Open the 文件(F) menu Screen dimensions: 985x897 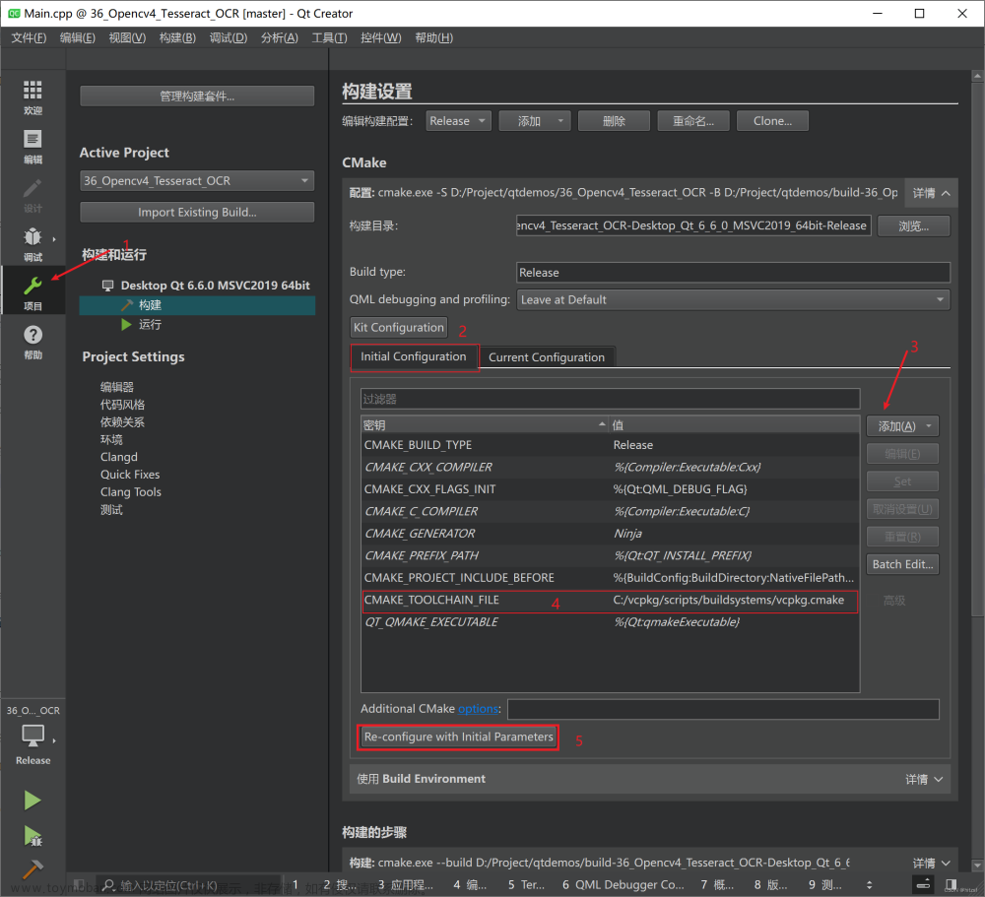[29, 37]
